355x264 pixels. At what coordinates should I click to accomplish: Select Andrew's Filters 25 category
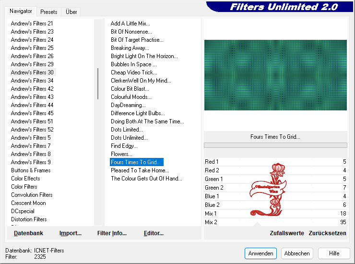(32, 48)
